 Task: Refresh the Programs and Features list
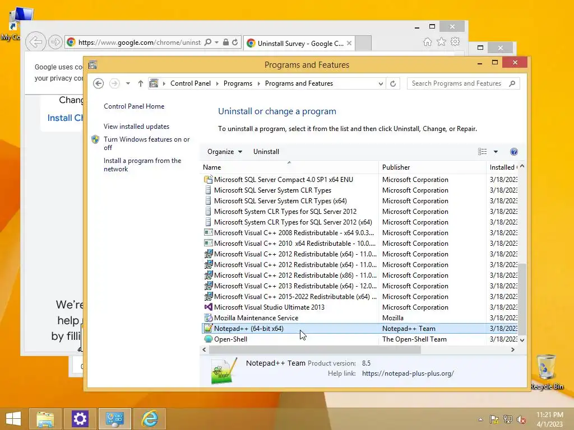[393, 84]
